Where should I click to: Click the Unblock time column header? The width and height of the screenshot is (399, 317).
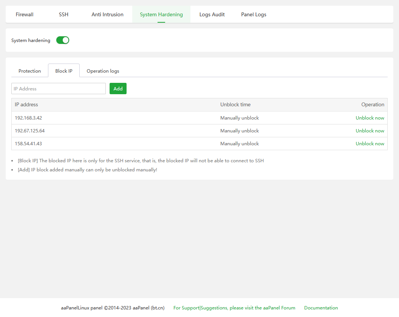pos(235,105)
